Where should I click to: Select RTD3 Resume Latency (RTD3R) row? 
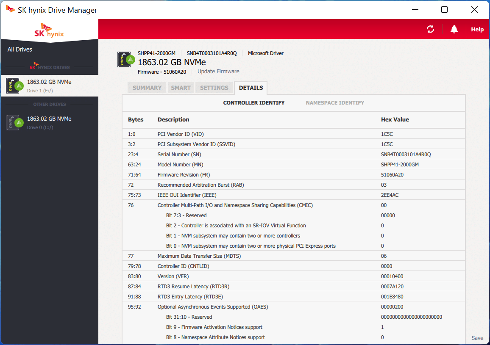click(293, 286)
